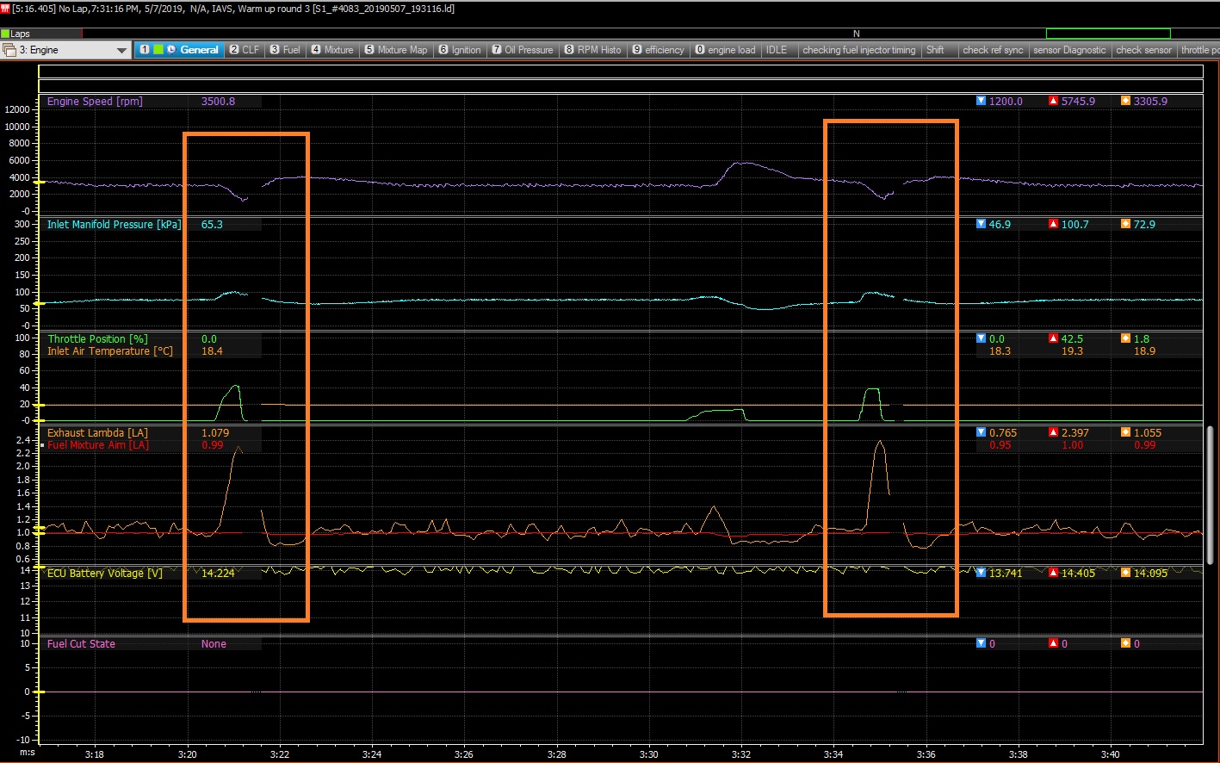Open the Ignition worksheet tab
1220x763 pixels.
pyautogui.click(x=460, y=50)
